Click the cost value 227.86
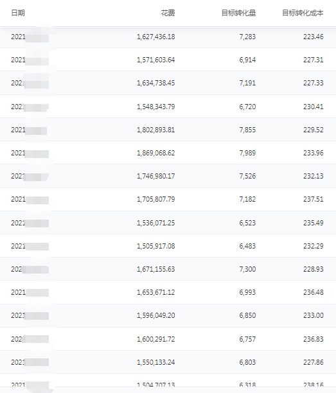The height and width of the screenshot is (393, 336). (x=313, y=362)
